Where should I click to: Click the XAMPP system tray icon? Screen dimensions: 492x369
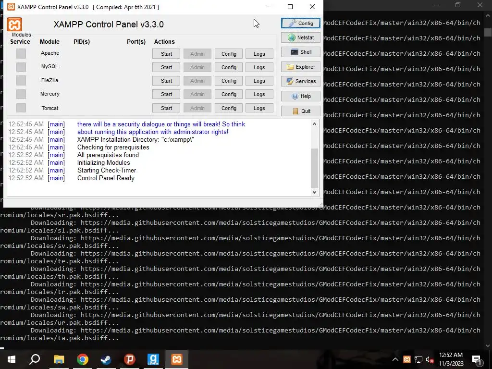click(x=406, y=359)
